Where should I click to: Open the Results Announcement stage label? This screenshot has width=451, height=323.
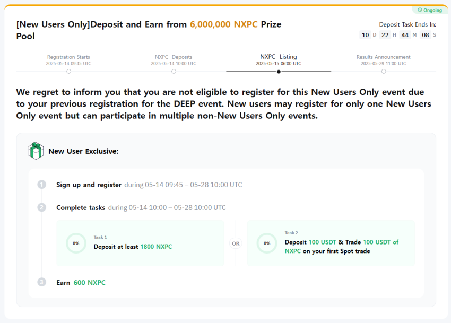point(384,57)
